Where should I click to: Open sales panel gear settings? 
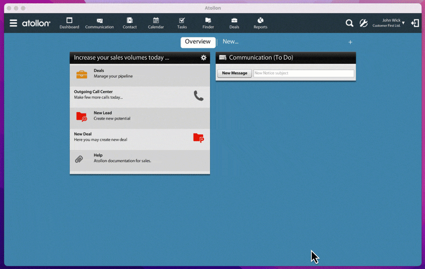204,58
